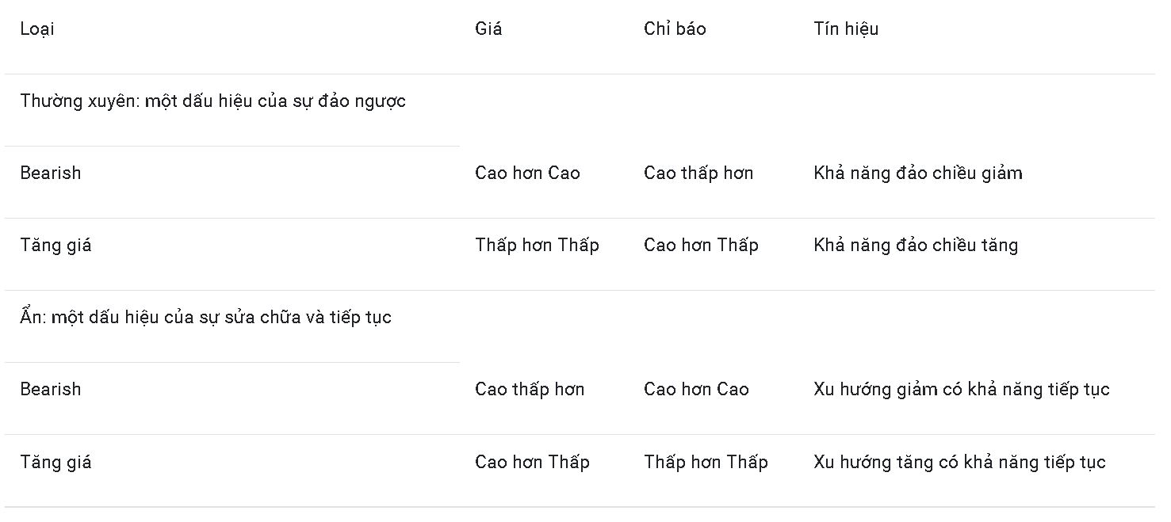Viewport: 1171px width, 522px height.
Task: Click "Xu hướng tăng có khả năng tiếp tục"
Action: (x=959, y=463)
